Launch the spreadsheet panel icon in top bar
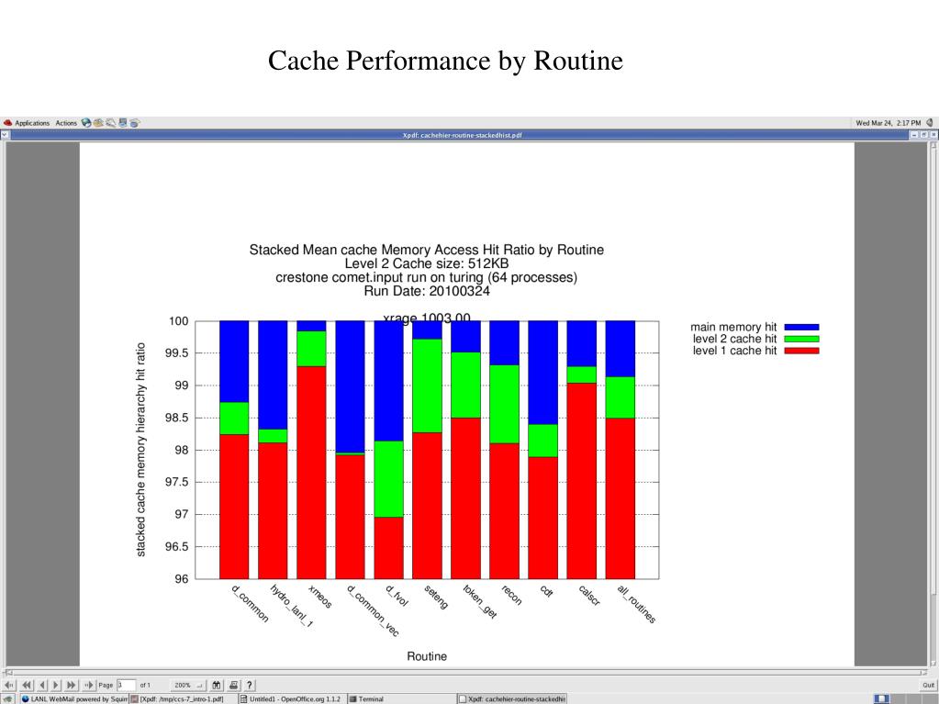This screenshot has width=939, height=704. pos(135,123)
